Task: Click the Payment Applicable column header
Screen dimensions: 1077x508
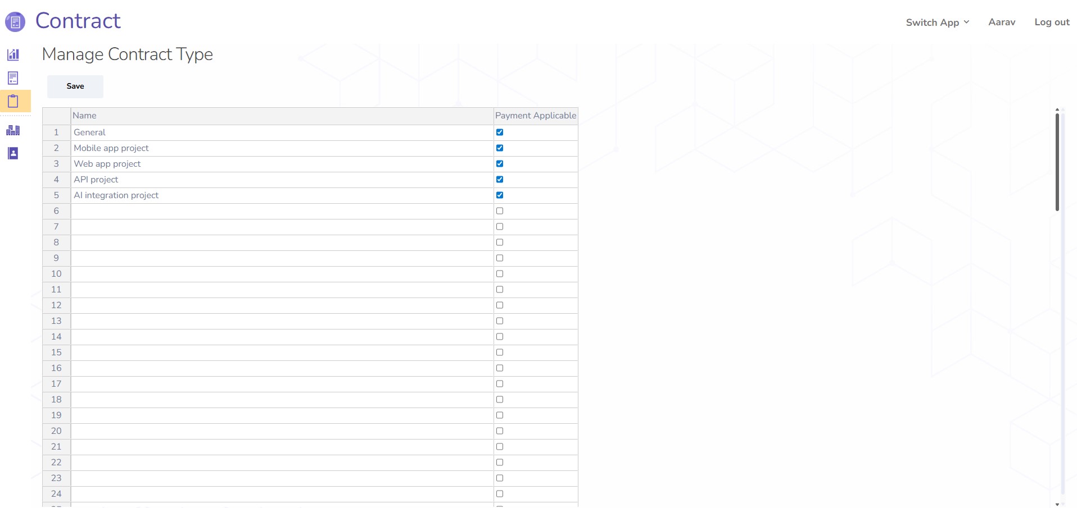Action: pos(536,116)
